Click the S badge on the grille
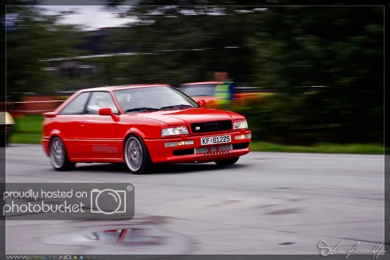 [x=197, y=128]
